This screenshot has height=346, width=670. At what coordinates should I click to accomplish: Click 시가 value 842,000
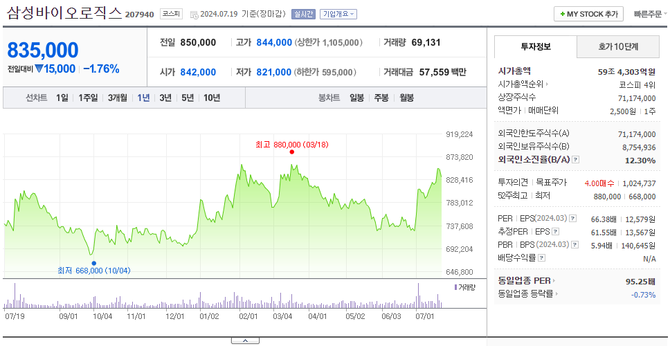pyautogui.click(x=198, y=72)
